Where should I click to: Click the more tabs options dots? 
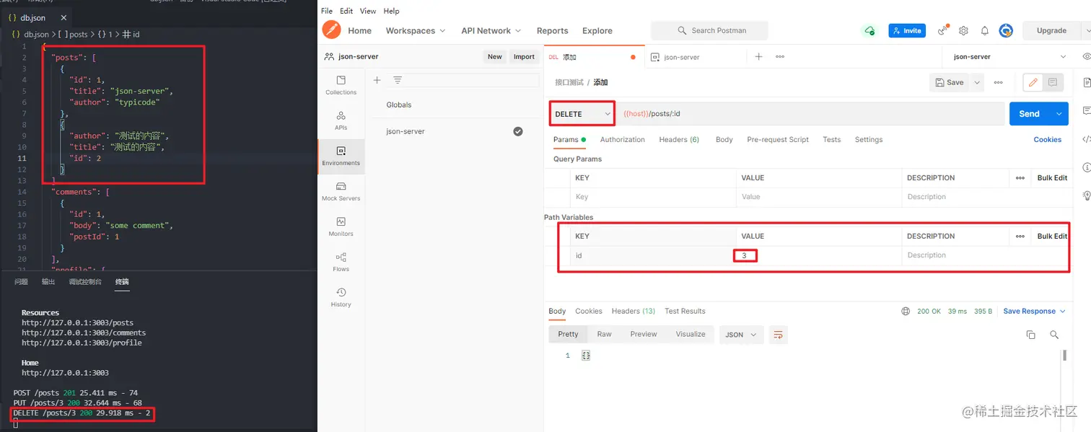click(780, 56)
